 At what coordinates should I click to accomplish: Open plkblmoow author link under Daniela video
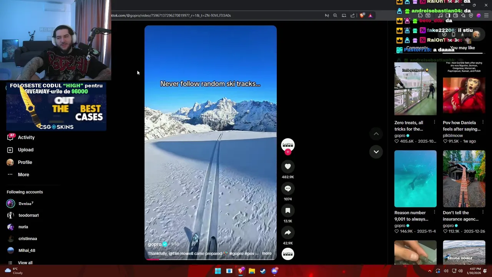pos(453,135)
